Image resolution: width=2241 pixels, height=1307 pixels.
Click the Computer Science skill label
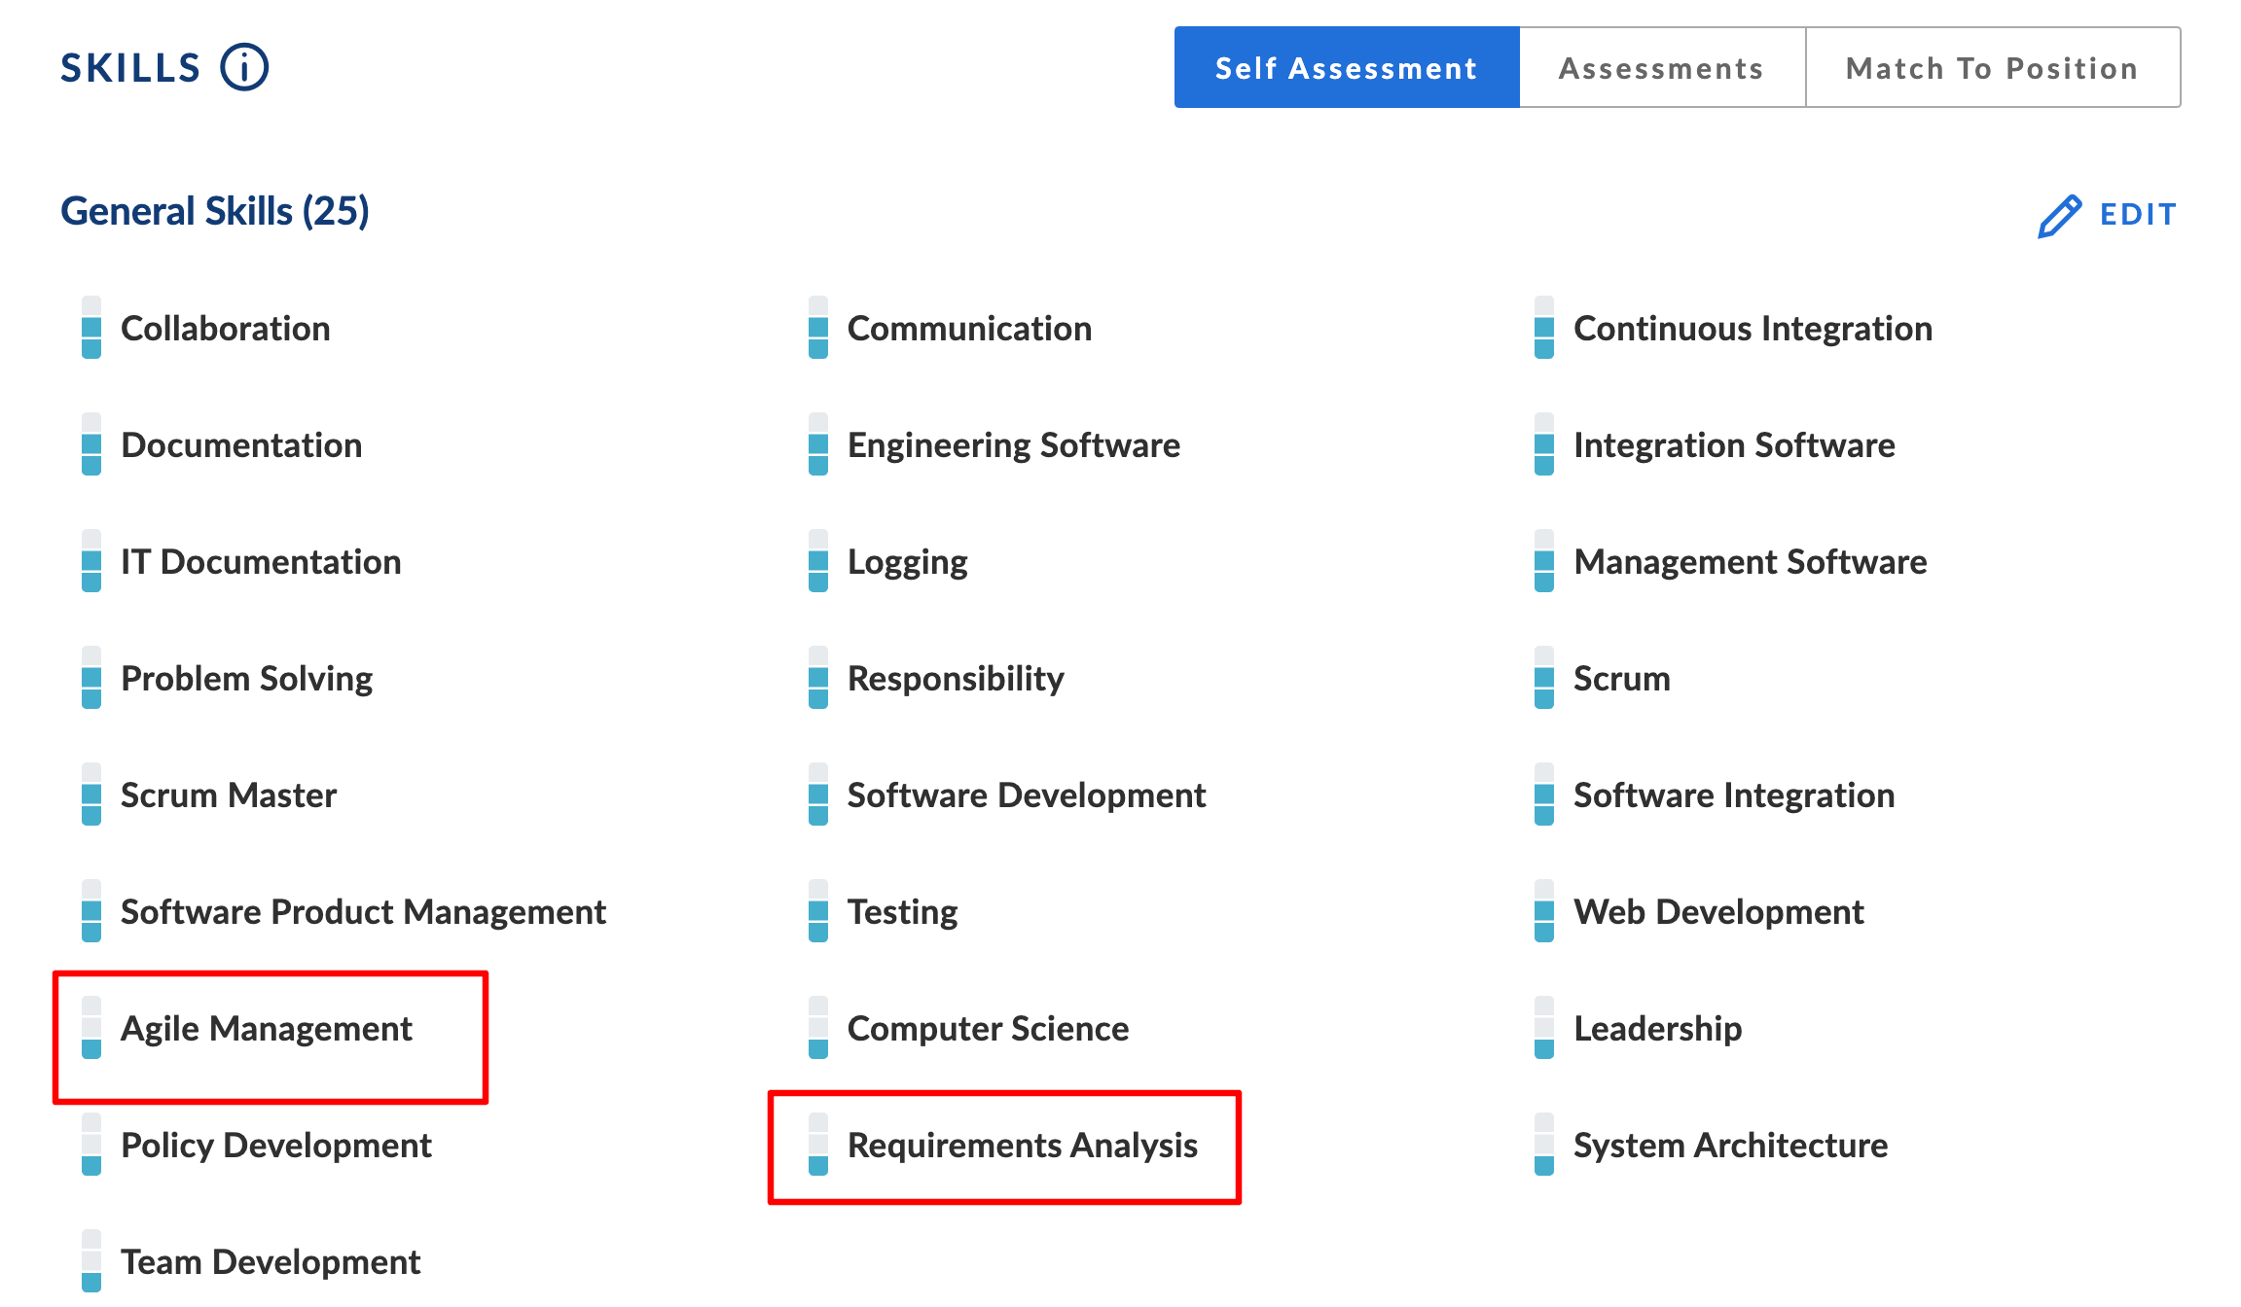(988, 1029)
